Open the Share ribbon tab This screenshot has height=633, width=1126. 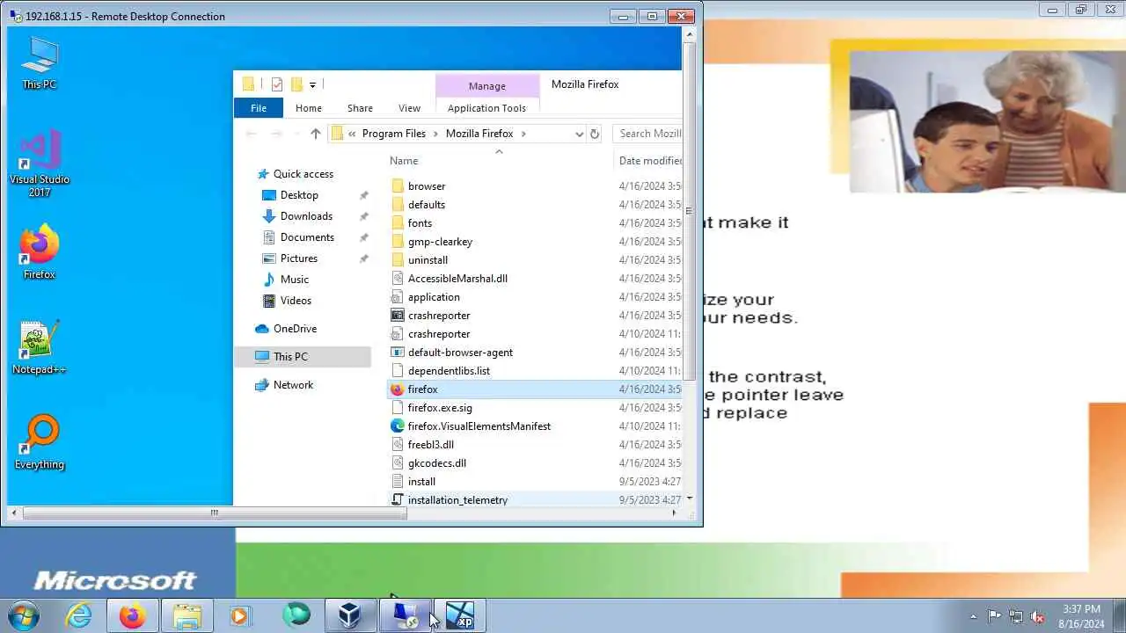(x=360, y=108)
